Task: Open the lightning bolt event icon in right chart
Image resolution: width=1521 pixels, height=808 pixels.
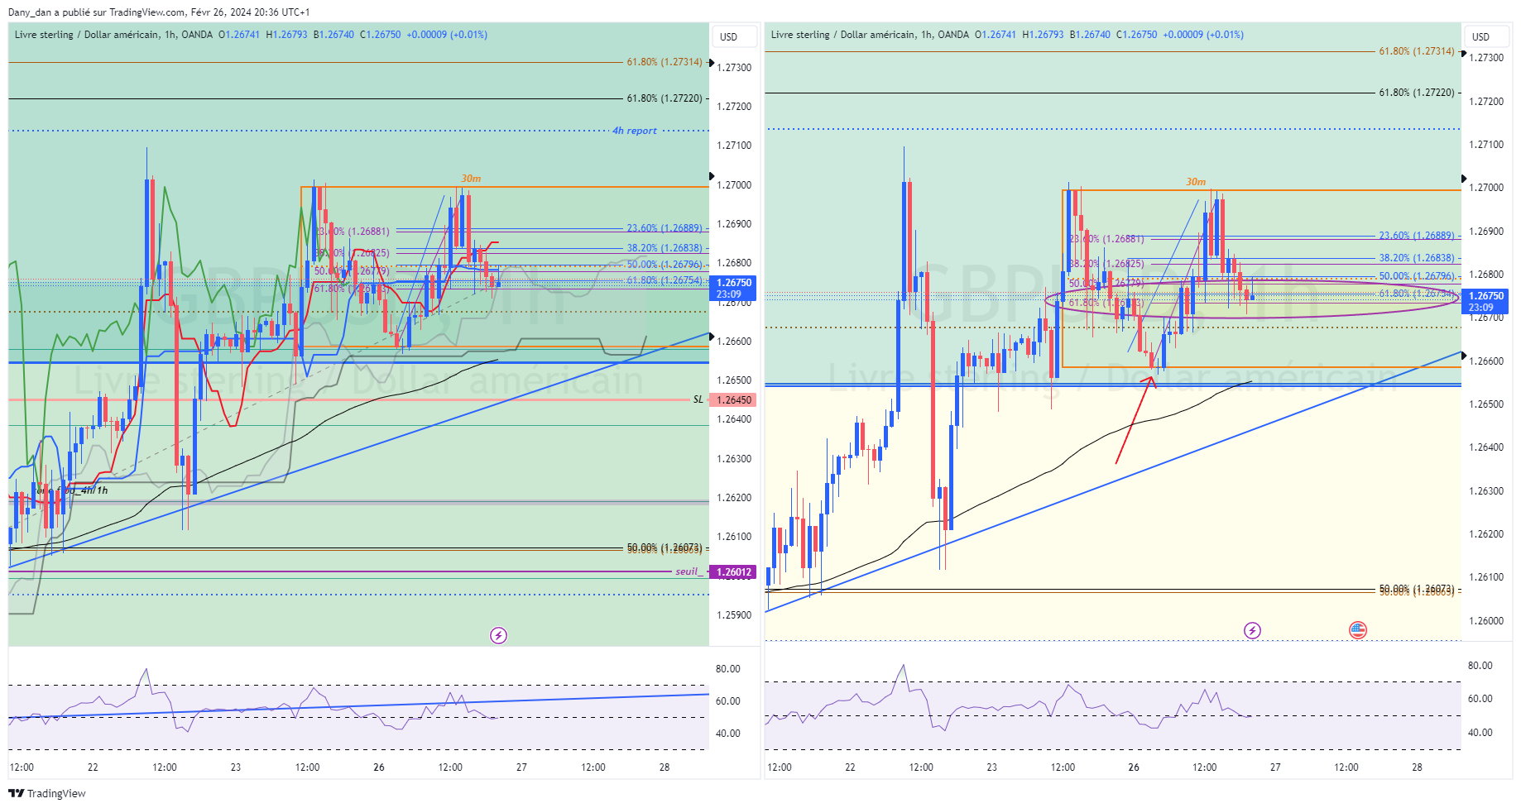Action: [x=1252, y=631]
